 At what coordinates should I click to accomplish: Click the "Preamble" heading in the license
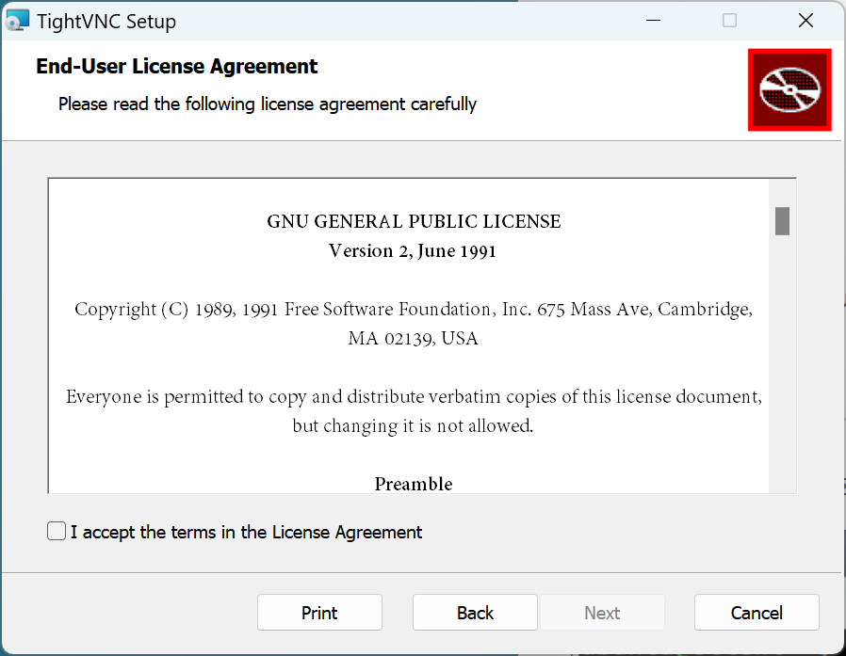414,484
